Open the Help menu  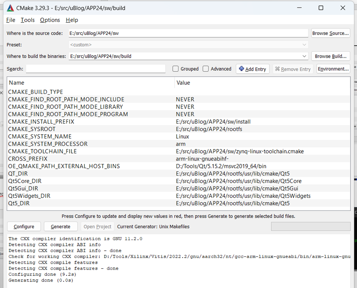point(72,20)
